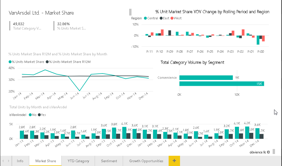The image size is (282, 166).
Task: Open the Sentiment page tab
Action: [109, 161]
